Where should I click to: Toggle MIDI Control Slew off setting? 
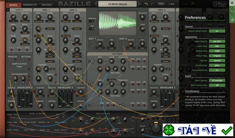217,85
